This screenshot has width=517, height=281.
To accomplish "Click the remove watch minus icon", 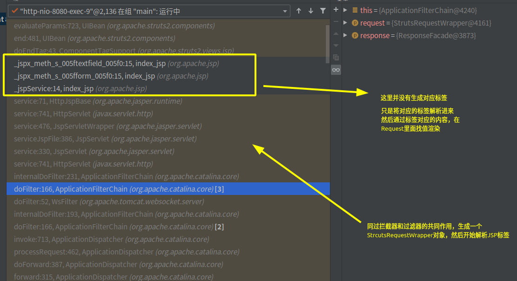I will (336, 22).
